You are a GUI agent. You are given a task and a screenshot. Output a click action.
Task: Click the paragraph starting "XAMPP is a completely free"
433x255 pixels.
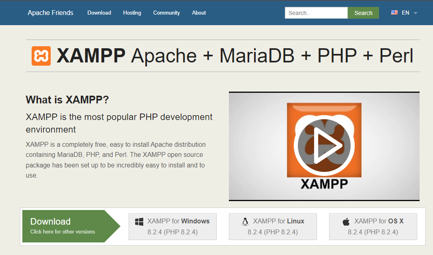pyautogui.click(x=116, y=160)
